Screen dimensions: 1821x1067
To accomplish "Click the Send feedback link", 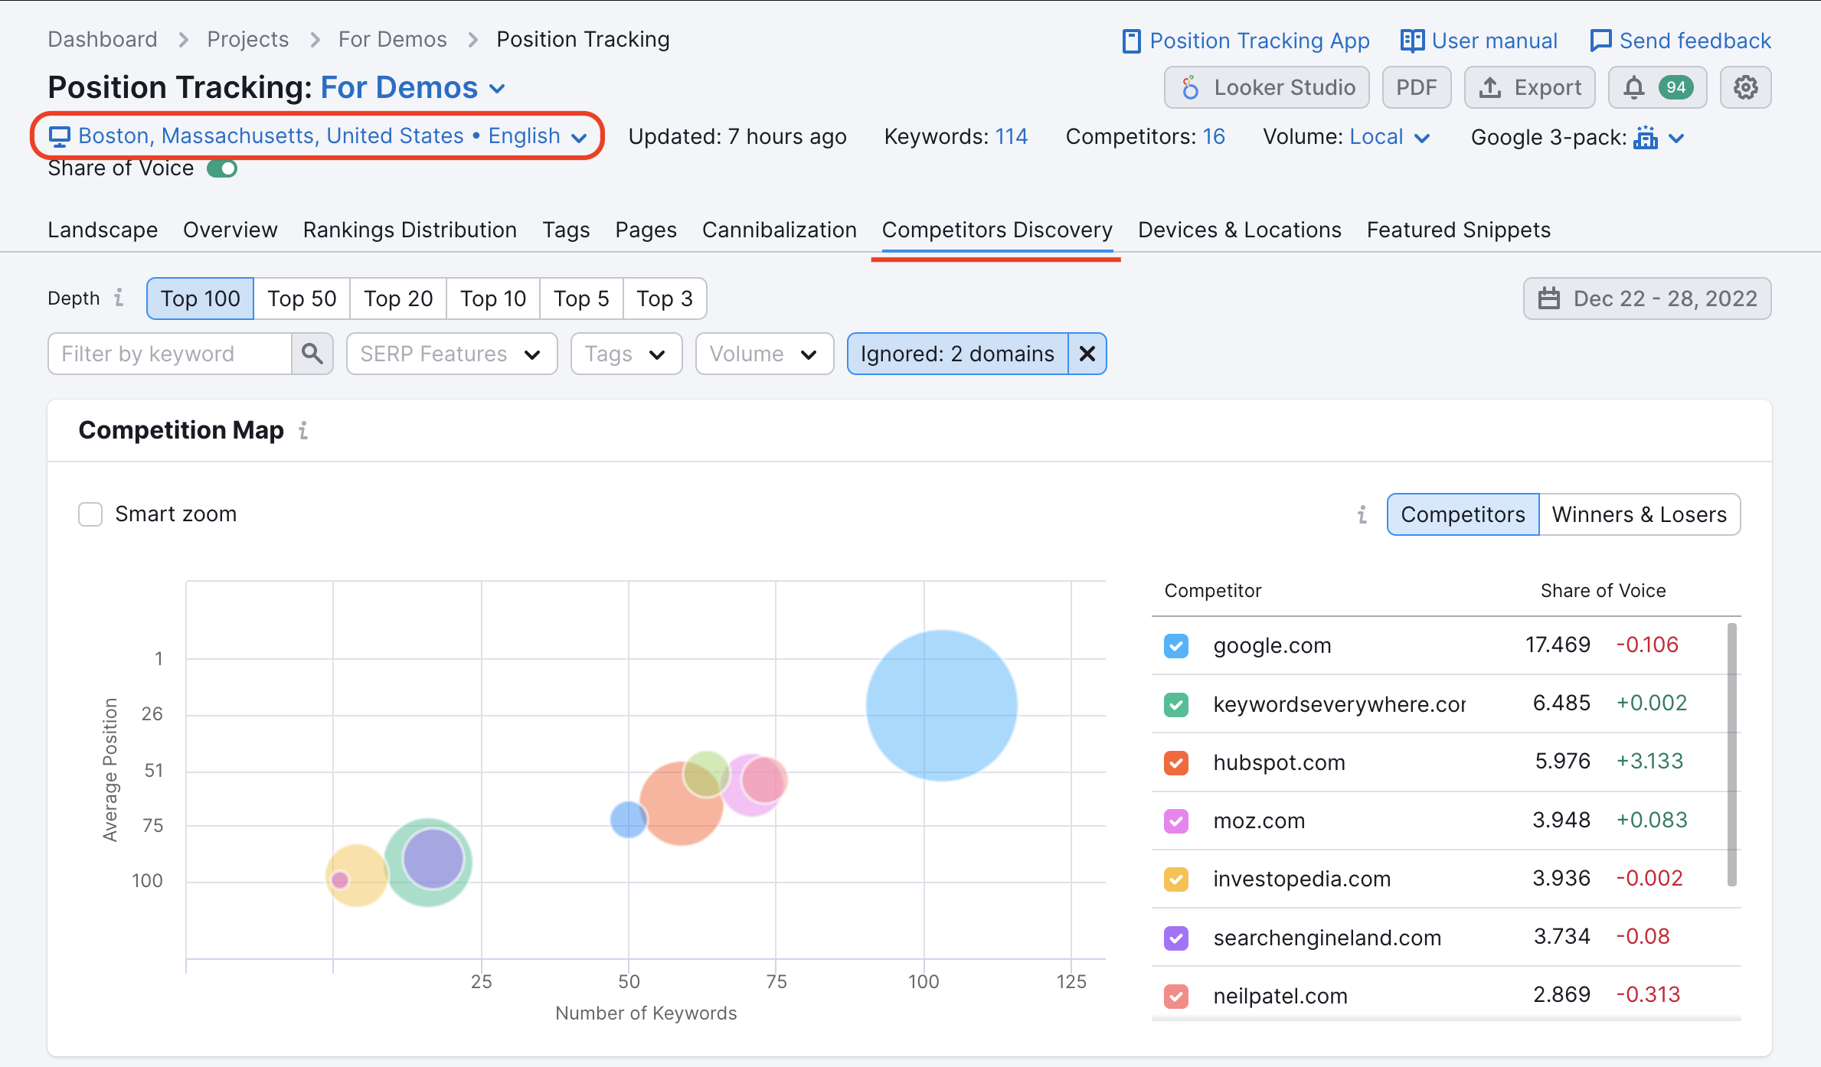I will point(1680,41).
